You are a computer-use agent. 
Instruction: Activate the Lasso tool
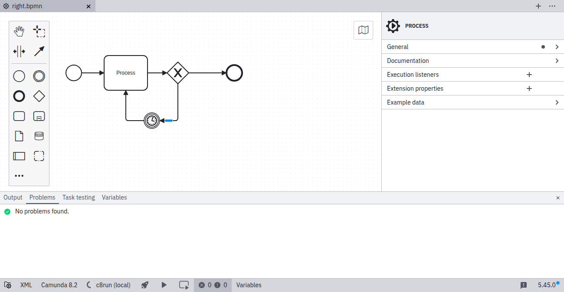coord(39,31)
